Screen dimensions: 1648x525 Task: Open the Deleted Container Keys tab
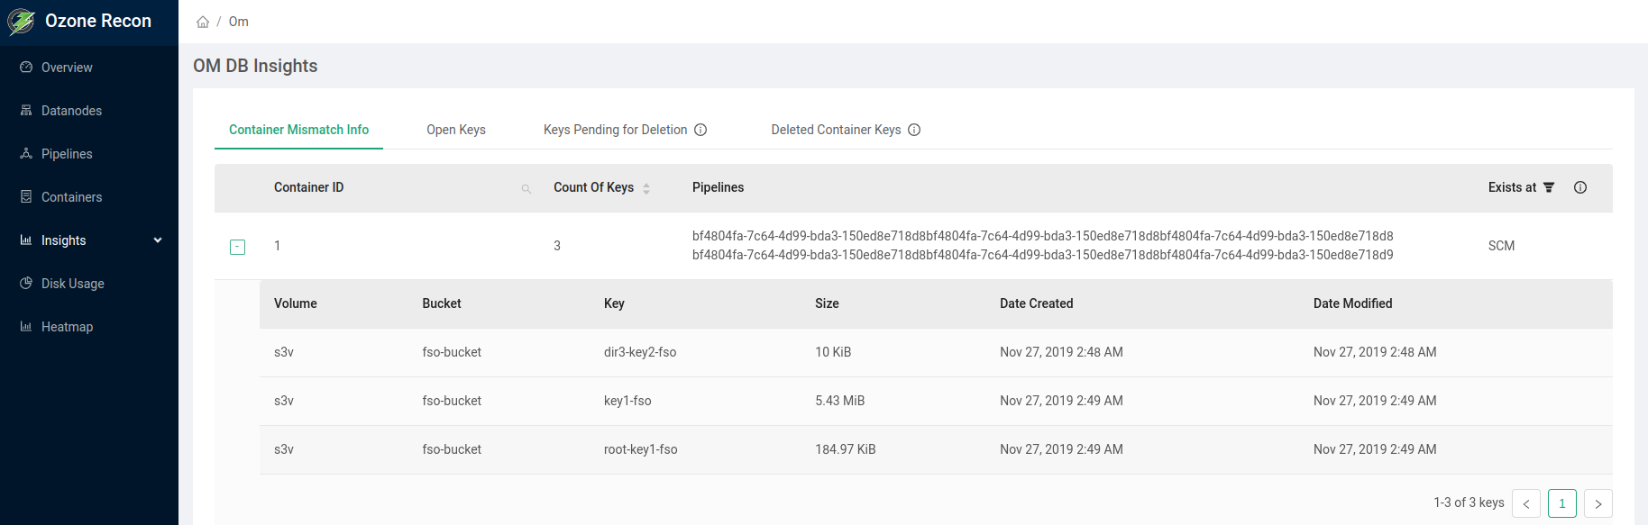point(836,130)
